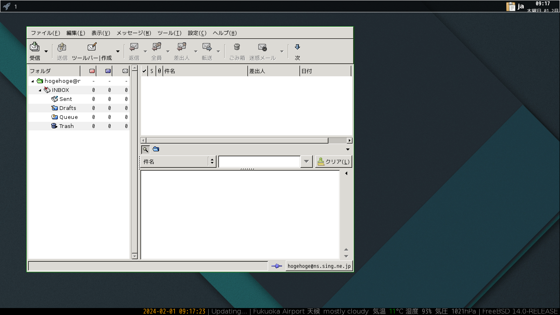Click the 返信 (Reply) toolbar icon

[x=134, y=47]
